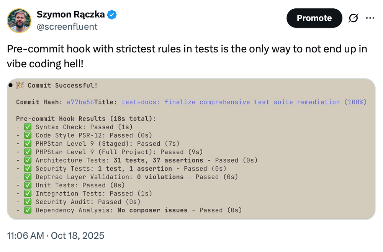
Task: Open the three-dot more options menu
Action: pyautogui.click(x=370, y=18)
